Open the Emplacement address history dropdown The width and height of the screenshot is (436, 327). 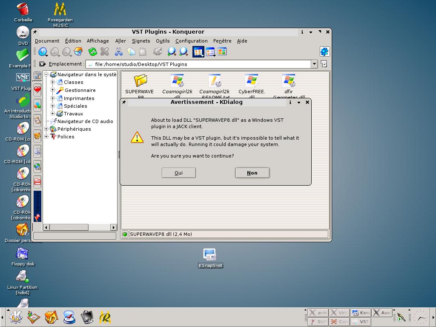pos(314,64)
